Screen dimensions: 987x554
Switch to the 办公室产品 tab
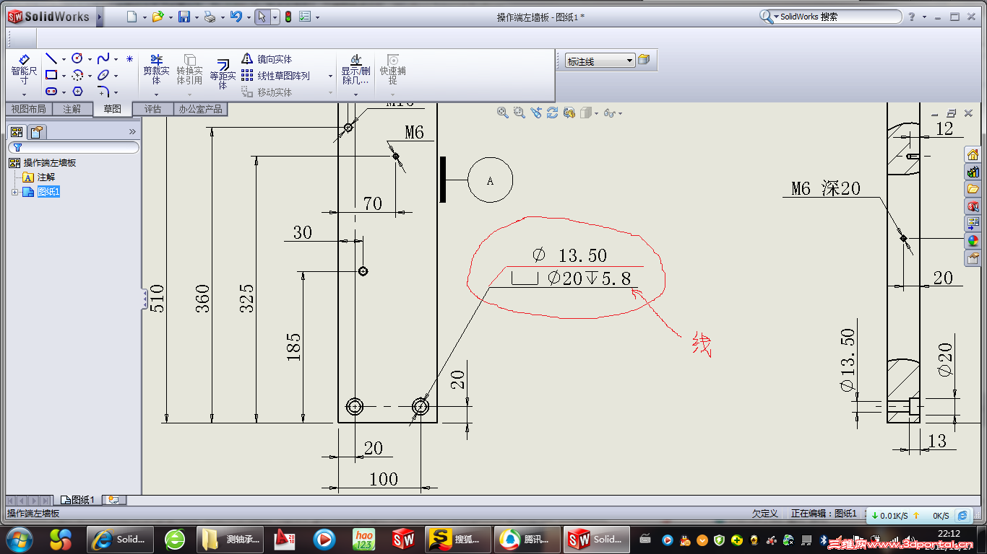pyautogui.click(x=201, y=109)
